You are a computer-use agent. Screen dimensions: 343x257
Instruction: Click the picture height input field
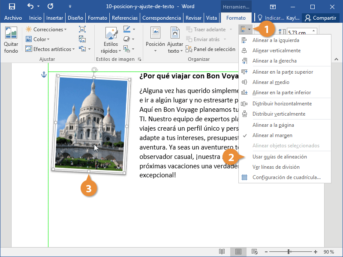(x=300, y=32)
